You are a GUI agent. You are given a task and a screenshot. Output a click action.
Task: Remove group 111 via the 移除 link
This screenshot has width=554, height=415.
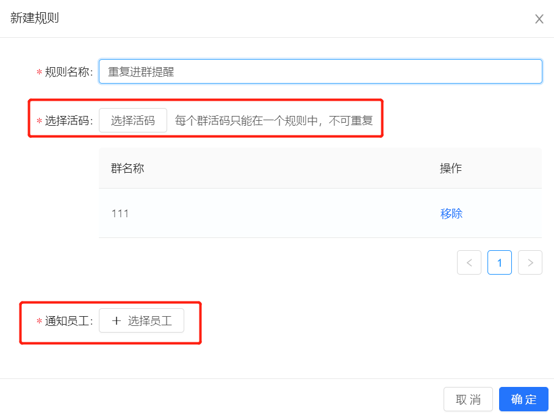point(451,214)
